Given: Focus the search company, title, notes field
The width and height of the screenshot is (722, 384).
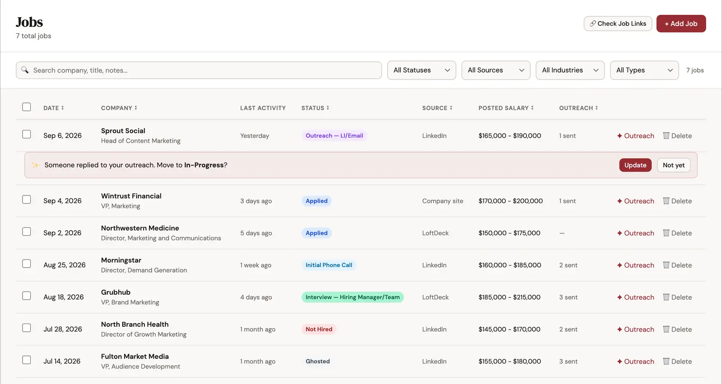Looking at the screenshot, I should pos(199,70).
